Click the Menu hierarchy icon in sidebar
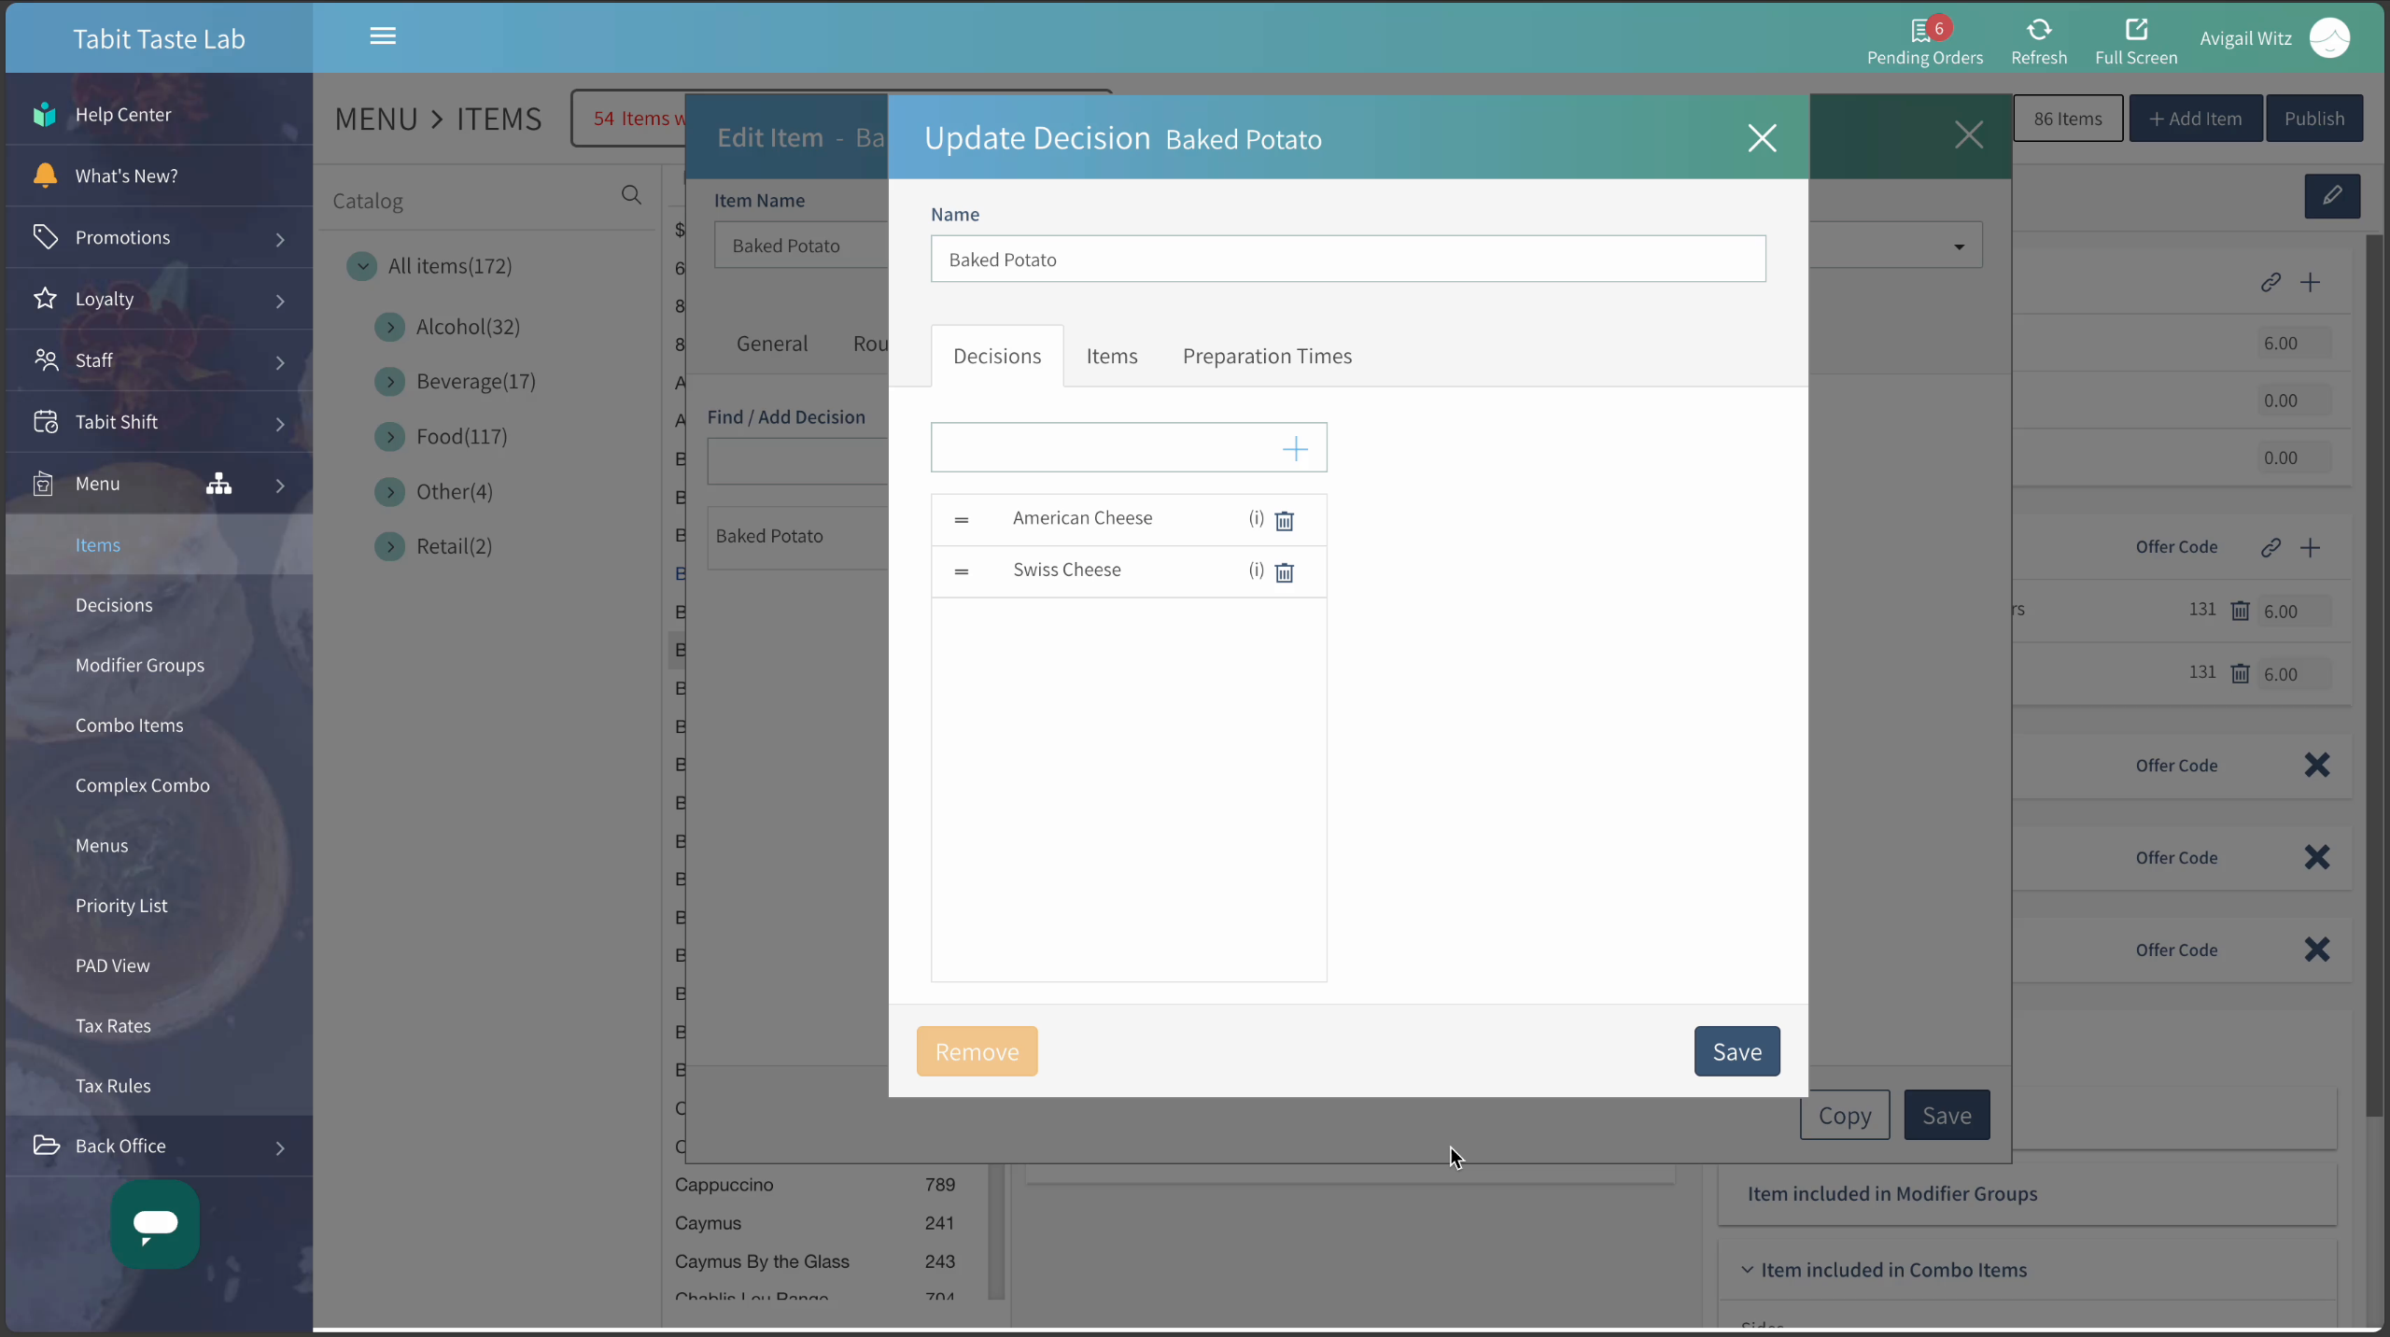 pos(219,484)
